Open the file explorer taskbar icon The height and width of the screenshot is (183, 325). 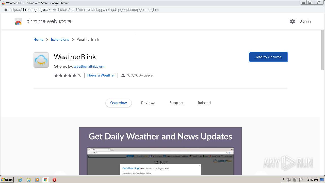(29, 180)
